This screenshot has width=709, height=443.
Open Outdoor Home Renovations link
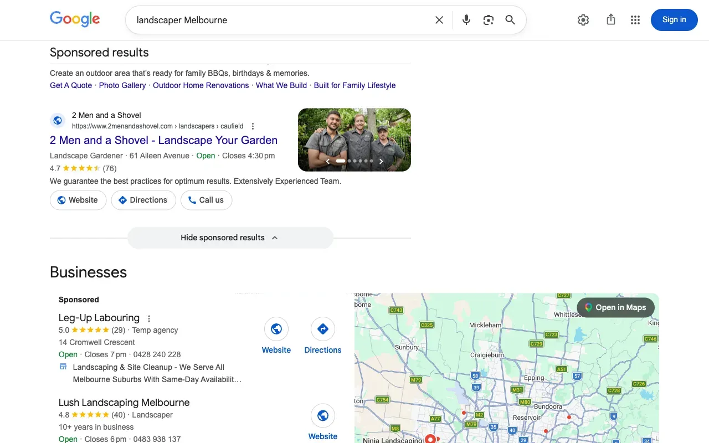(201, 85)
